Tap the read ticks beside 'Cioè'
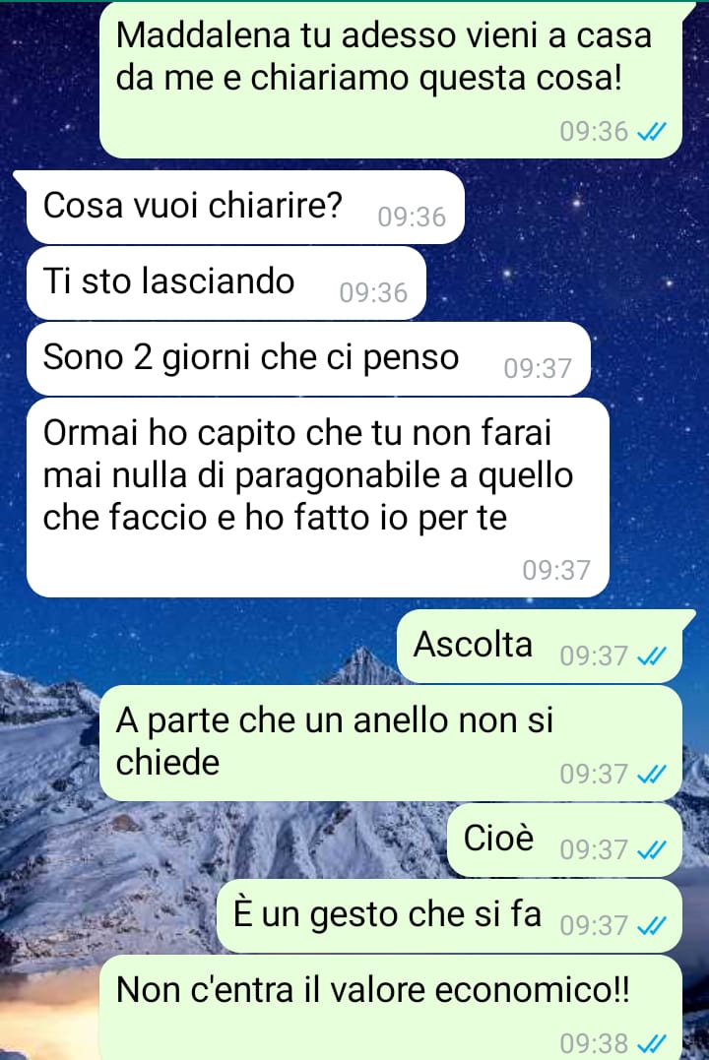This screenshot has width=709, height=1060. pos(652,849)
